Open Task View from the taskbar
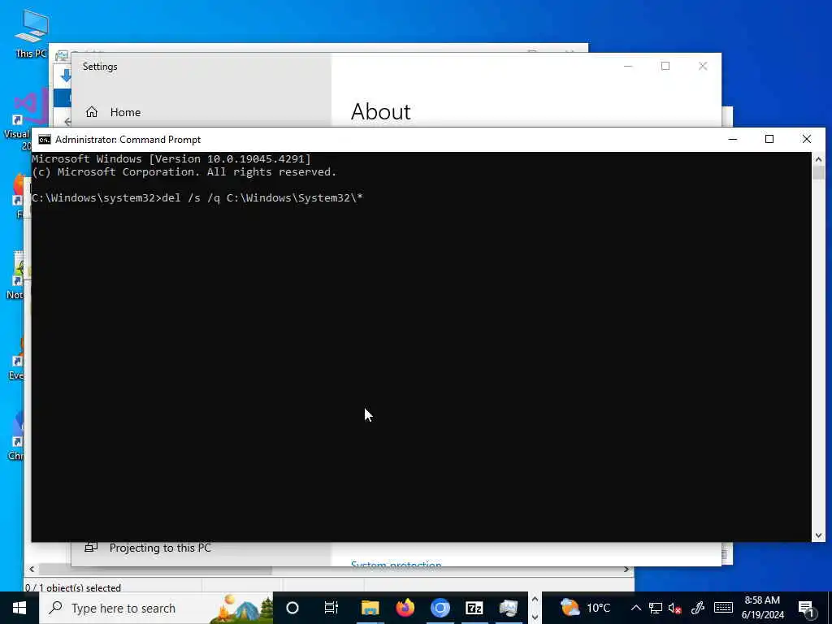The height and width of the screenshot is (624, 832). (331, 608)
